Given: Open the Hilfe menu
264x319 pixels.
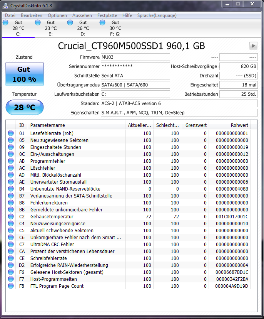Looking at the screenshot, I should 127,15.
